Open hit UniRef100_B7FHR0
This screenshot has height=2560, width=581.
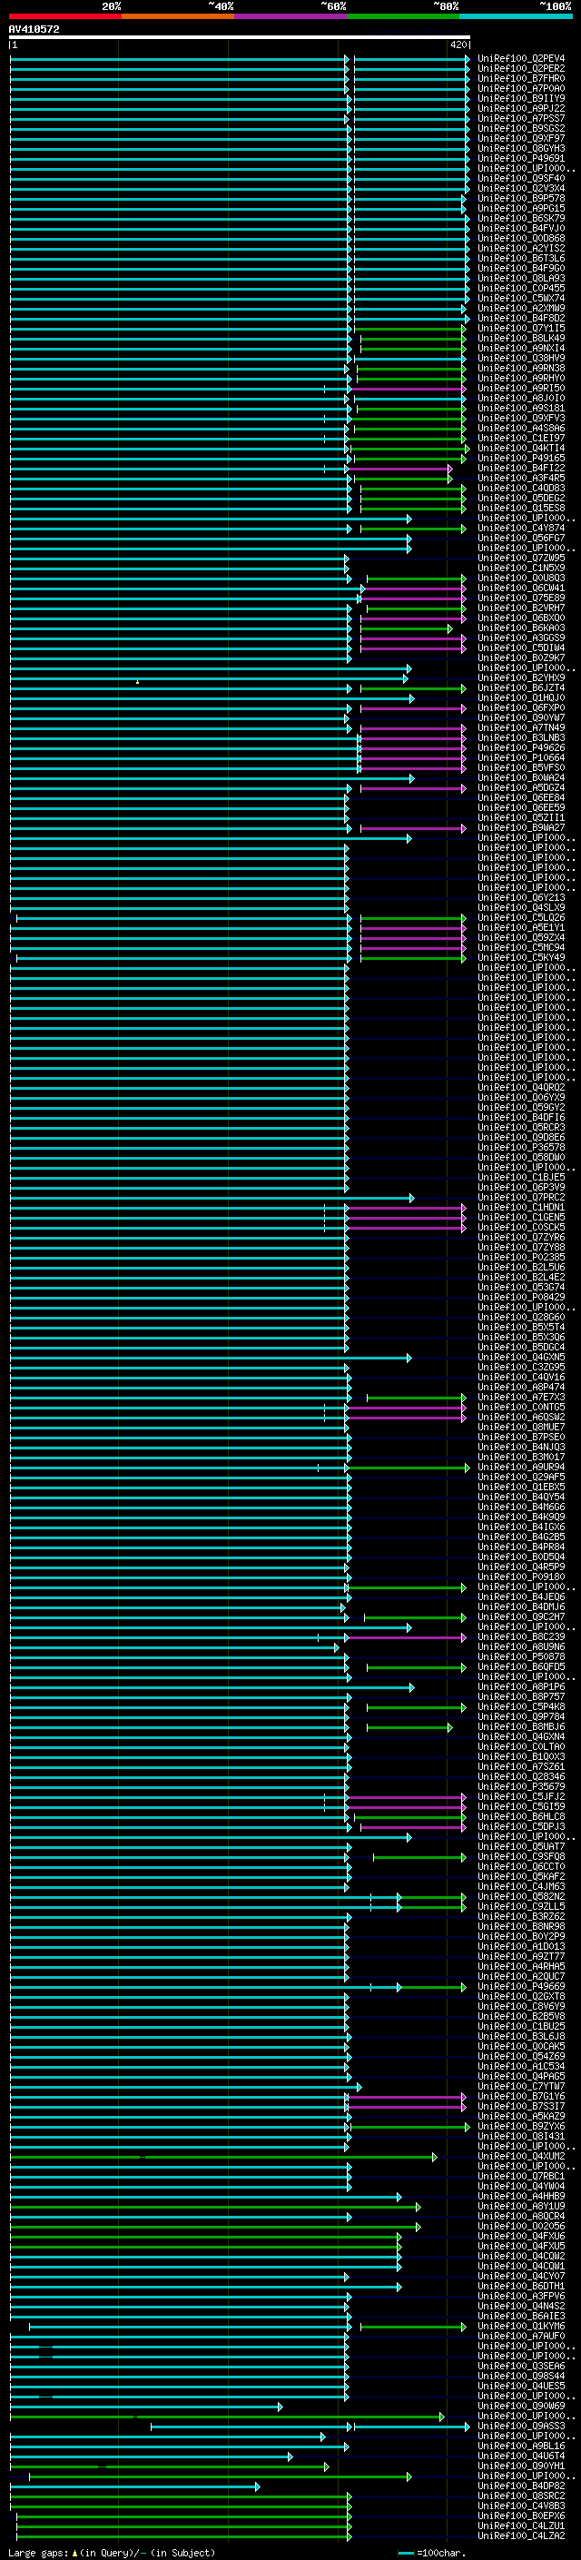(521, 78)
